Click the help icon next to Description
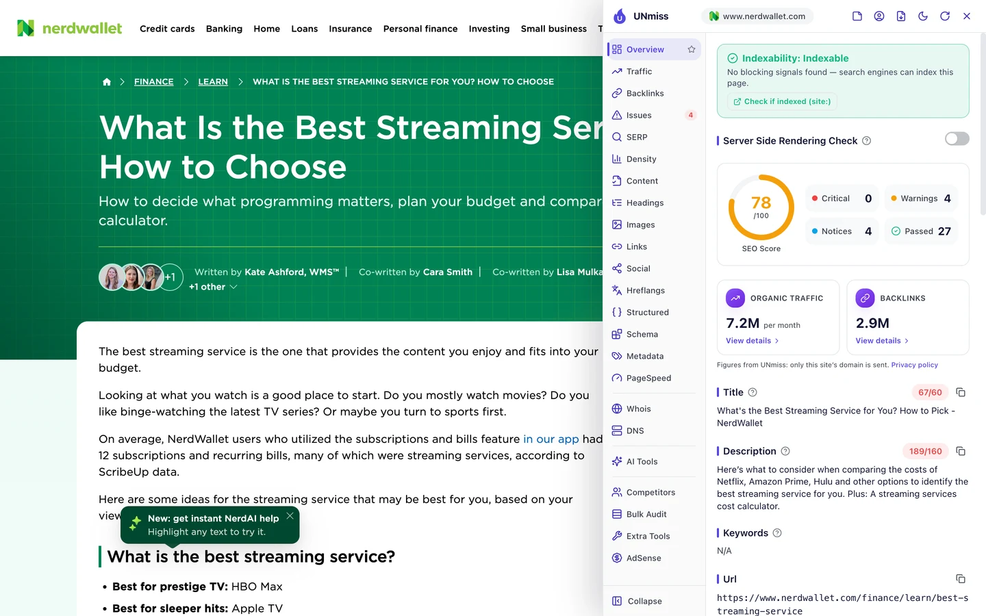 click(x=785, y=451)
